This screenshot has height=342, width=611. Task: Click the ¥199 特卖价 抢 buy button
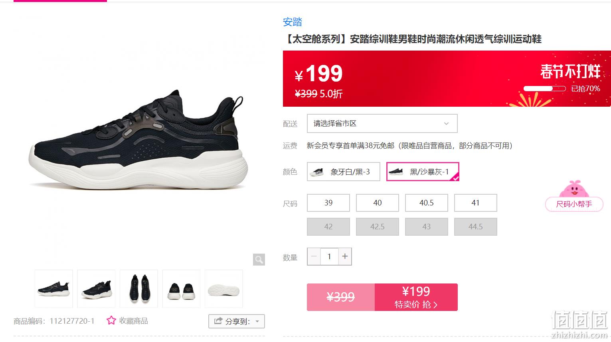[x=416, y=297]
